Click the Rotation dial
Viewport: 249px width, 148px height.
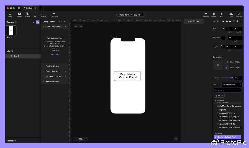(223, 38)
